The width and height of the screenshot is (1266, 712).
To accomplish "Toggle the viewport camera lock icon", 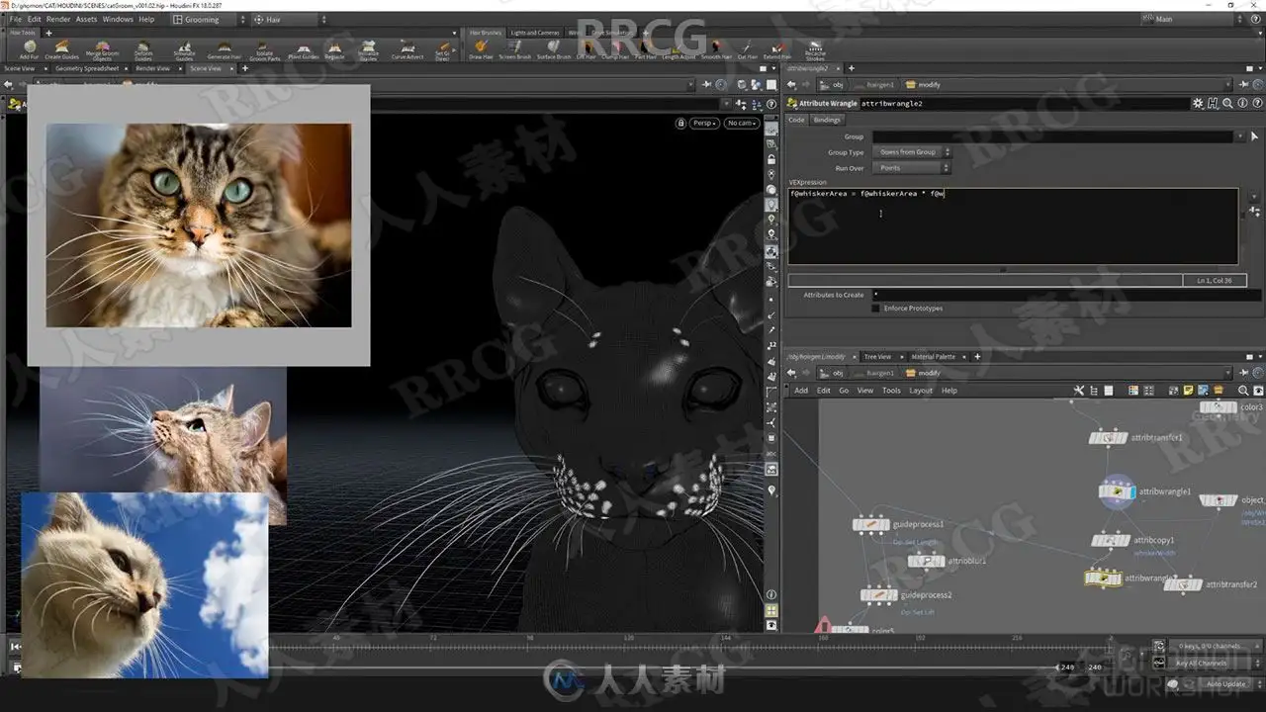I will pyautogui.click(x=680, y=123).
